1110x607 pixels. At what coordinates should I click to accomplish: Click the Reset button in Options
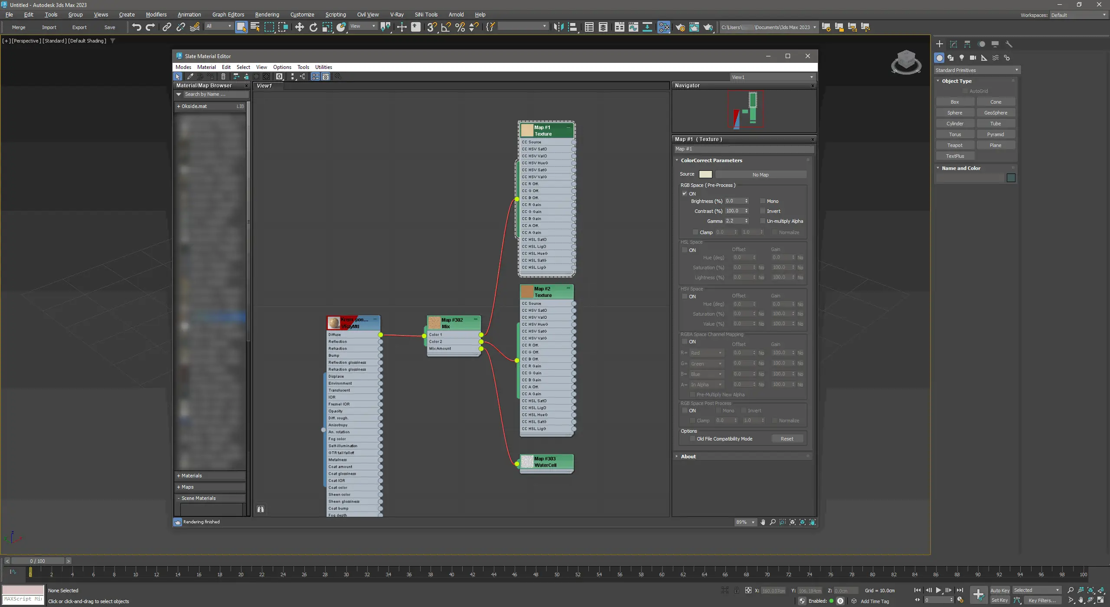click(787, 439)
